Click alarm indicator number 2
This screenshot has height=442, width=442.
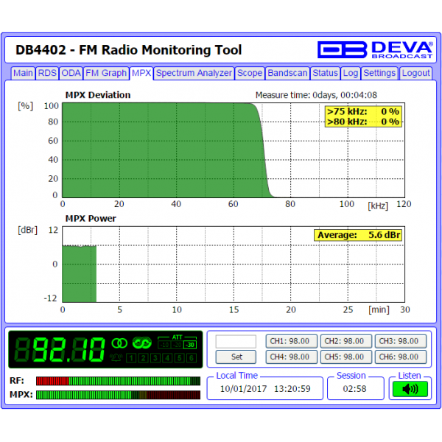[143, 358]
